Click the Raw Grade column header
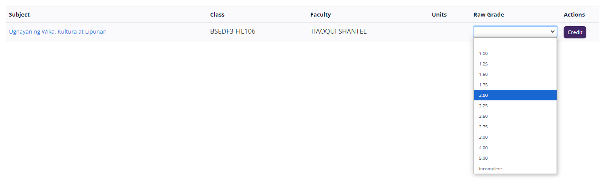599x185 pixels. pos(488,14)
